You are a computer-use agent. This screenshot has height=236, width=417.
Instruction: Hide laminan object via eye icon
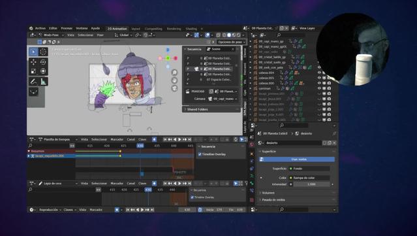tap(319, 88)
